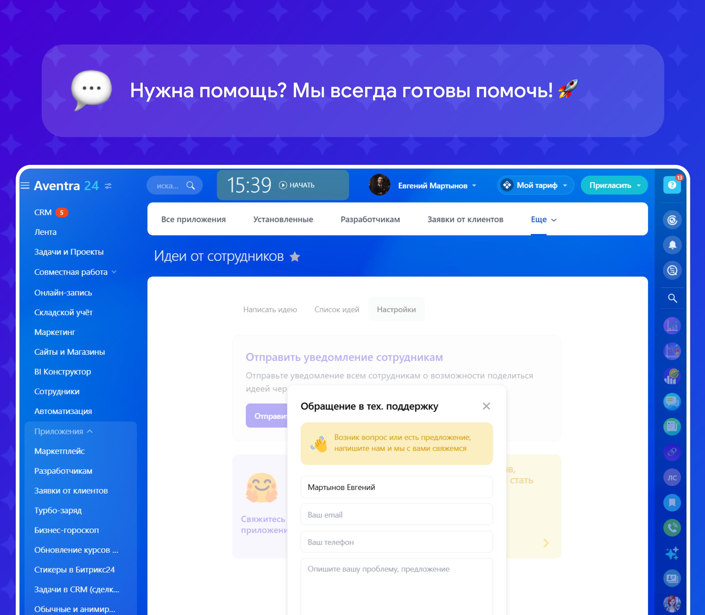Close the Обращение в тех. поддержку dialog
Viewport: 705px width, 615px height.
tap(486, 406)
